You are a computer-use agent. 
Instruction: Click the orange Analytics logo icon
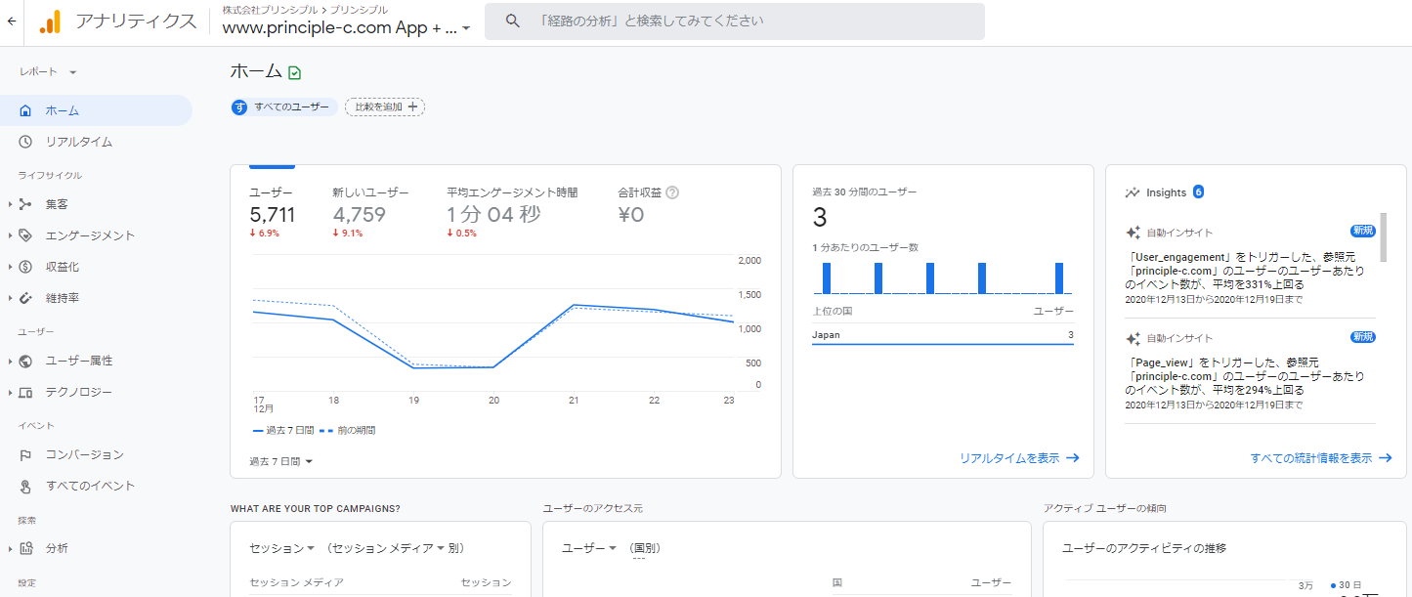tap(50, 21)
